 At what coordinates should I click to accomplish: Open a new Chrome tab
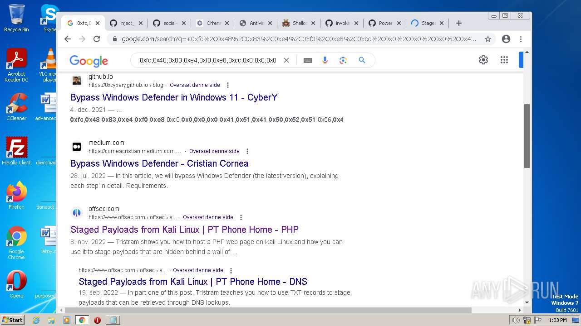(459, 23)
